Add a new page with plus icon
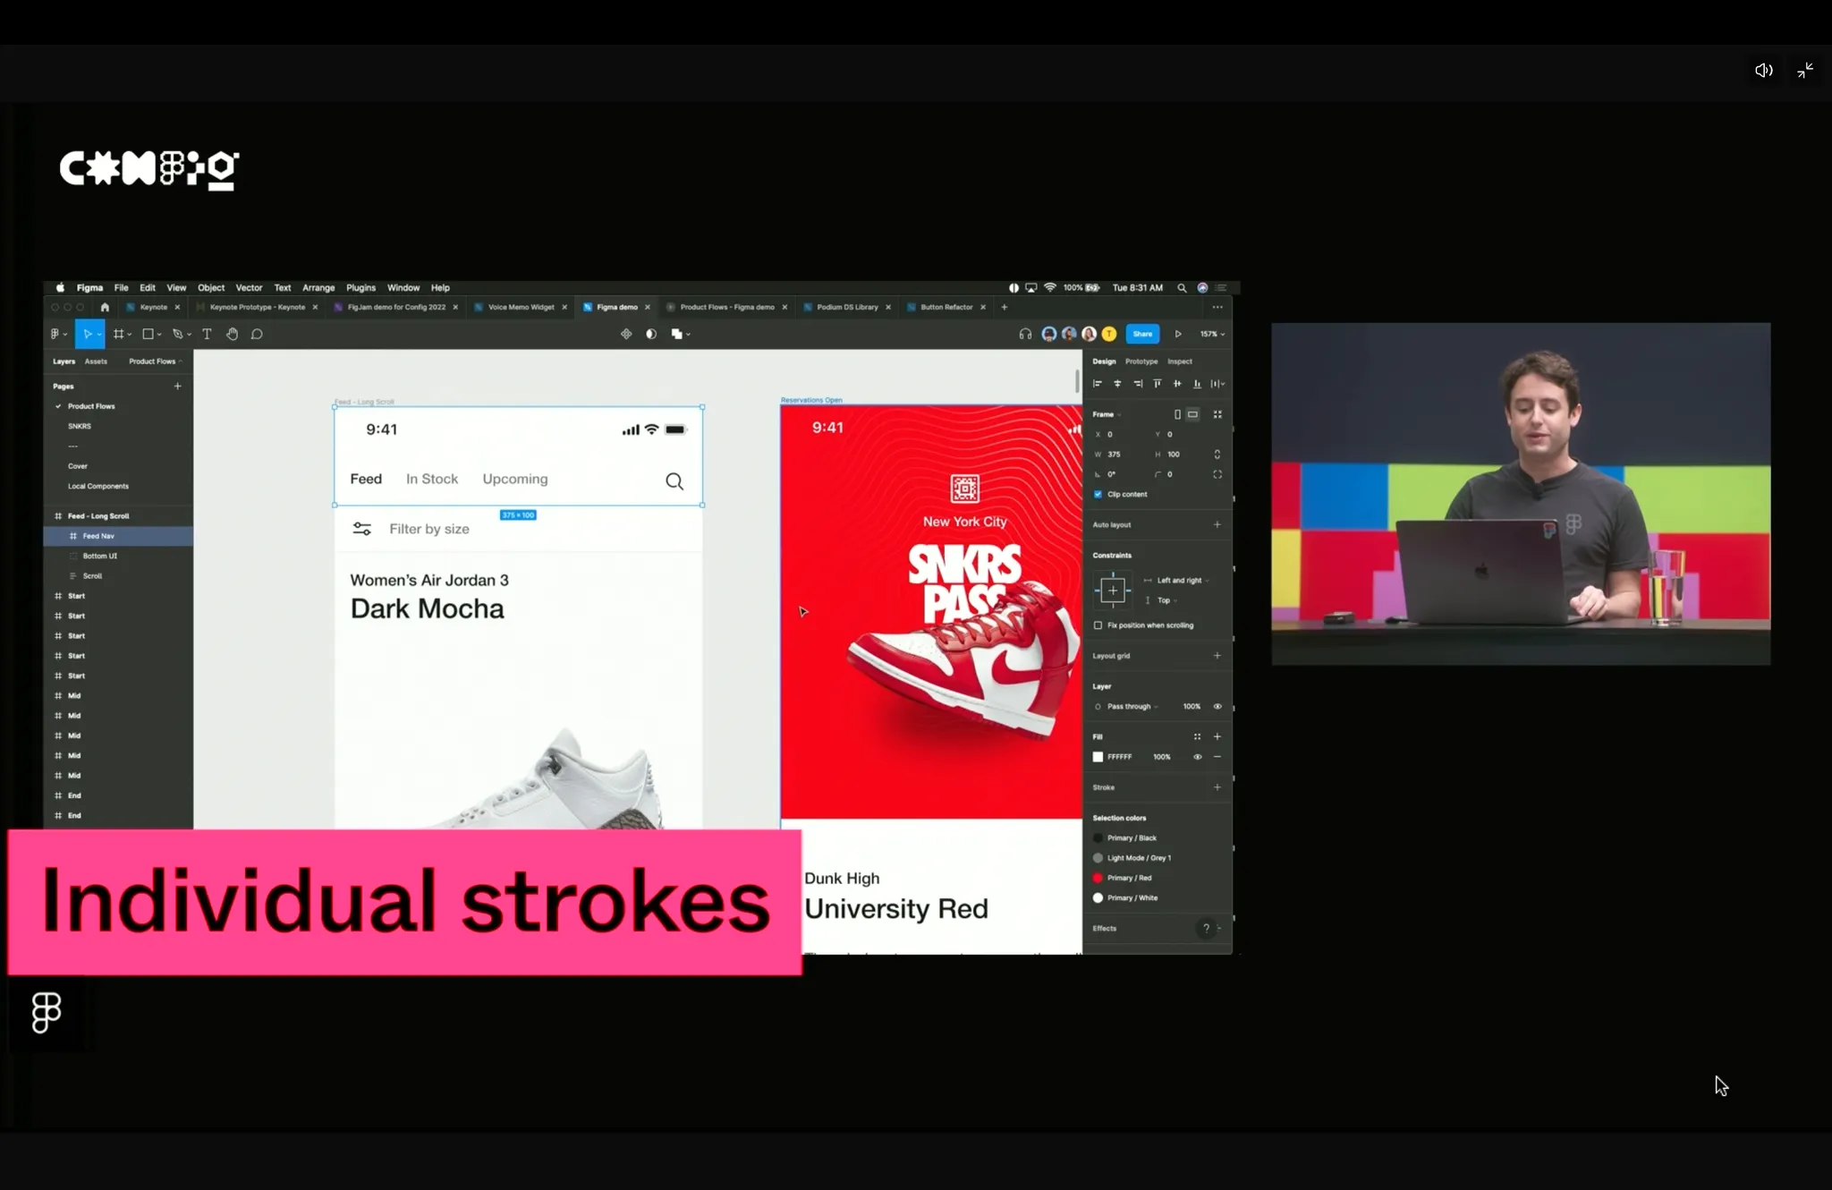 [177, 387]
